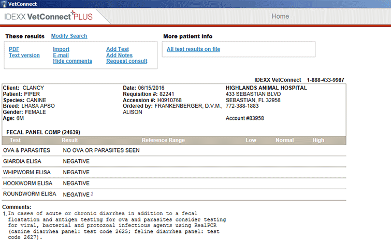Click the ROUNDWORM ELISA test name
This screenshot has height=252, width=391.
(30, 194)
